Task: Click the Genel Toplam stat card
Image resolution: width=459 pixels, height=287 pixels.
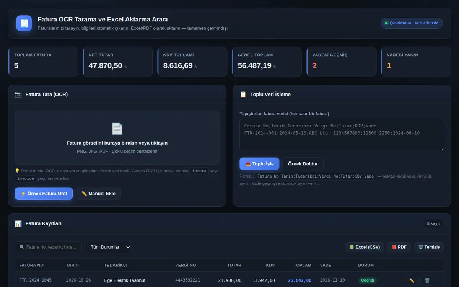Action: click(267, 62)
